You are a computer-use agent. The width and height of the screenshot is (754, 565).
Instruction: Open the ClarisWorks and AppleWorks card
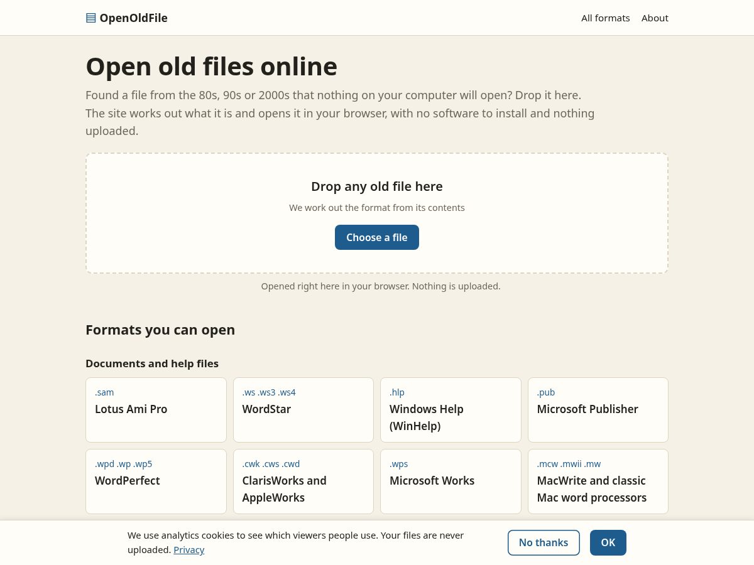click(303, 482)
